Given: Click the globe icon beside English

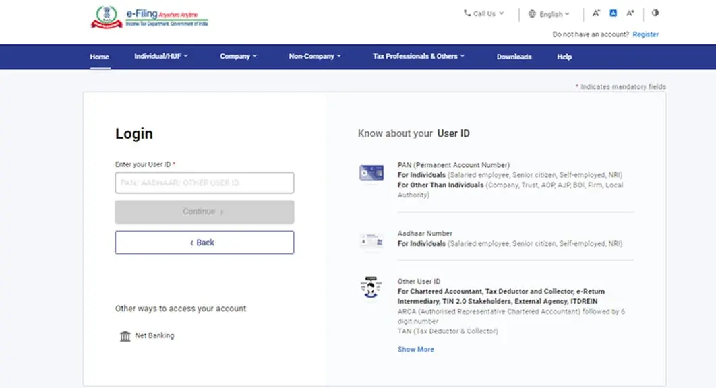Looking at the screenshot, I should (x=532, y=13).
